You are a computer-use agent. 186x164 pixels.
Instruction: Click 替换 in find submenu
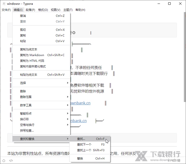[80, 158]
